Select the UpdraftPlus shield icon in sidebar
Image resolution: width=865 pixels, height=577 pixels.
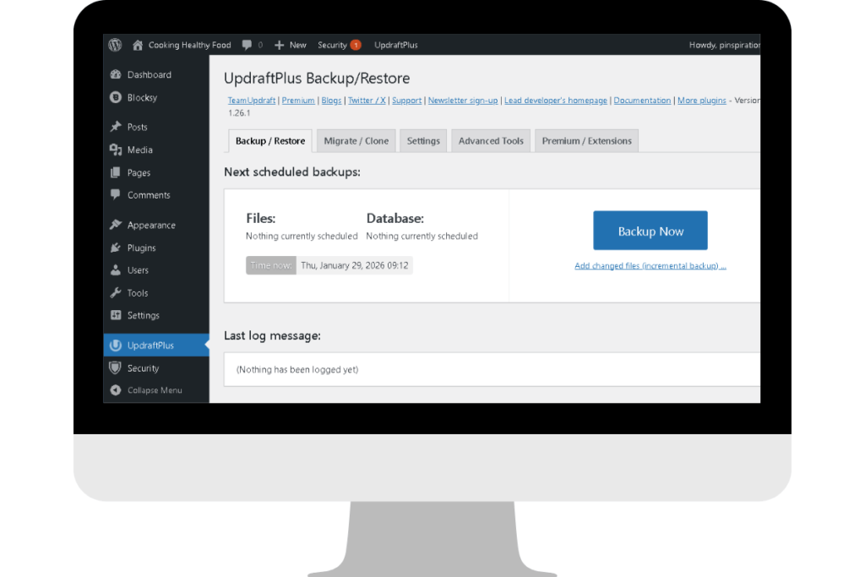point(115,345)
